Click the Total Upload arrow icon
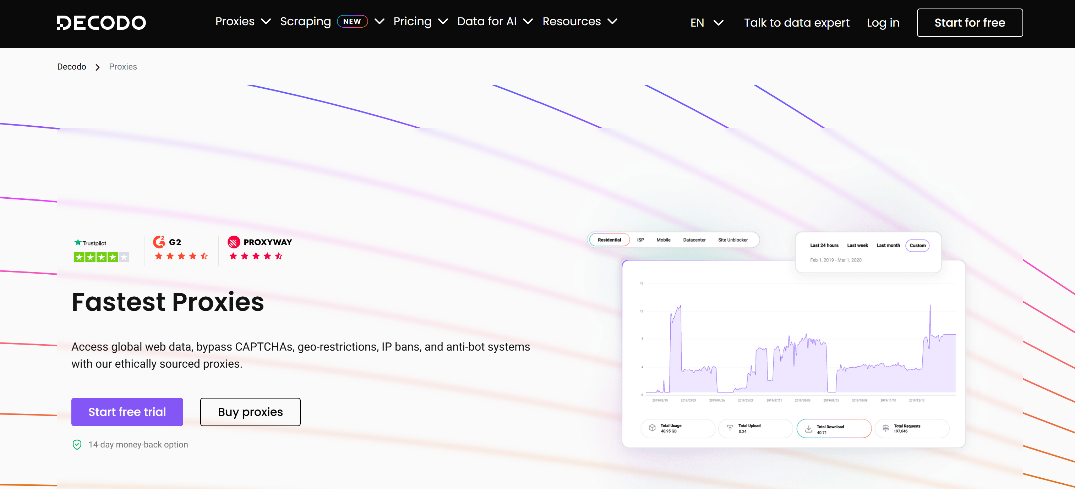The height and width of the screenshot is (489, 1075). 730,428
